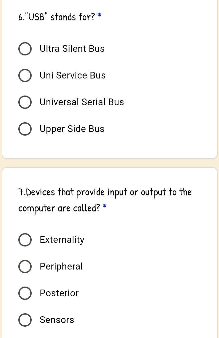Choose the Uni Service Bus option circle
Screen dimensions: 219x338
[x=25, y=75]
